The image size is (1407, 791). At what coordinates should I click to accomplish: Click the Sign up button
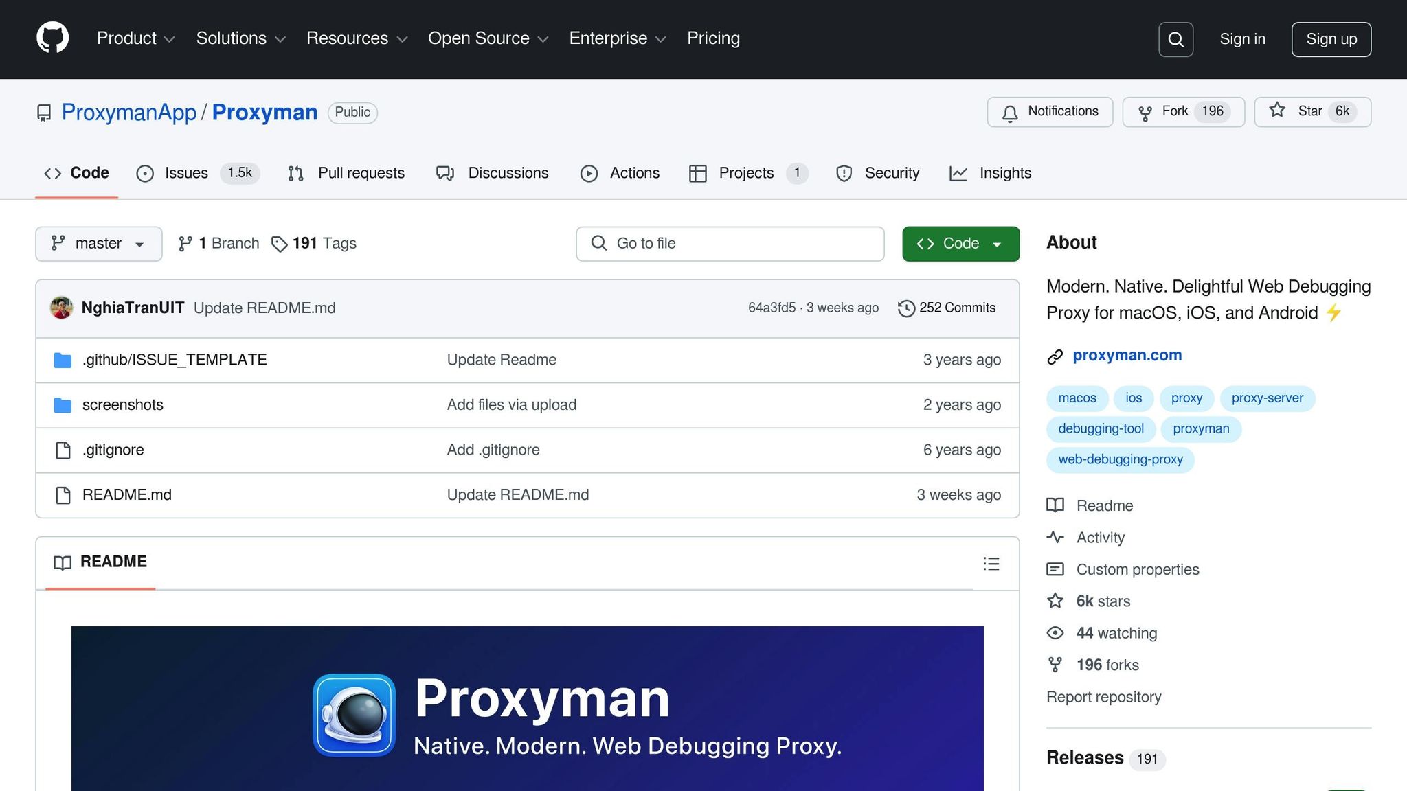tap(1331, 39)
